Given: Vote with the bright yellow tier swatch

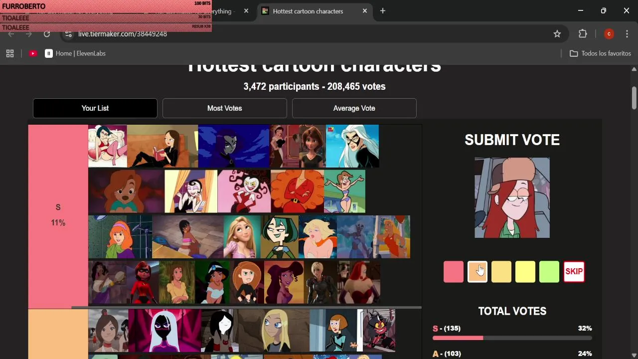Looking at the screenshot, I should tap(525, 272).
